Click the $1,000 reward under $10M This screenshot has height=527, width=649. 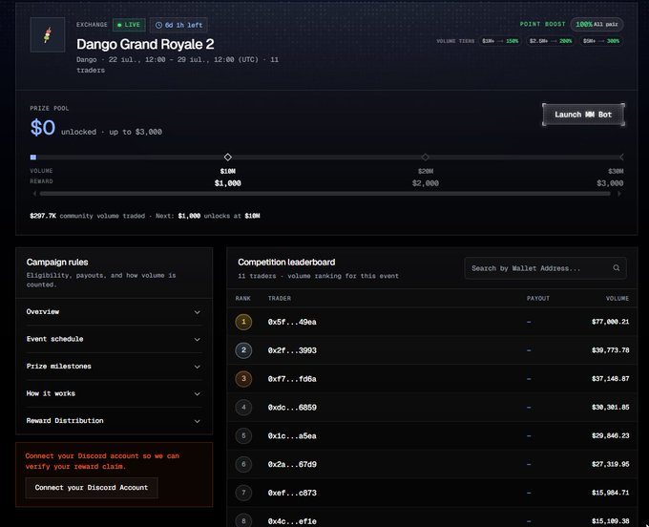[228, 183]
